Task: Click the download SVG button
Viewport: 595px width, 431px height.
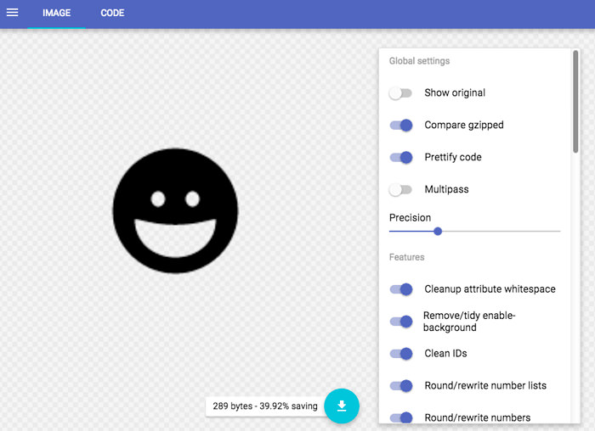Action: pos(341,406)
